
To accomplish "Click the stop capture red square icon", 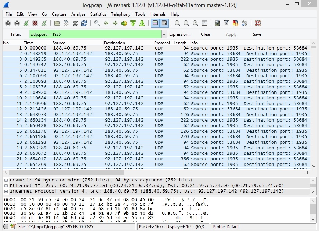I will (35, 23).
